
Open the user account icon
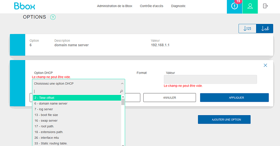pos(250,6)
